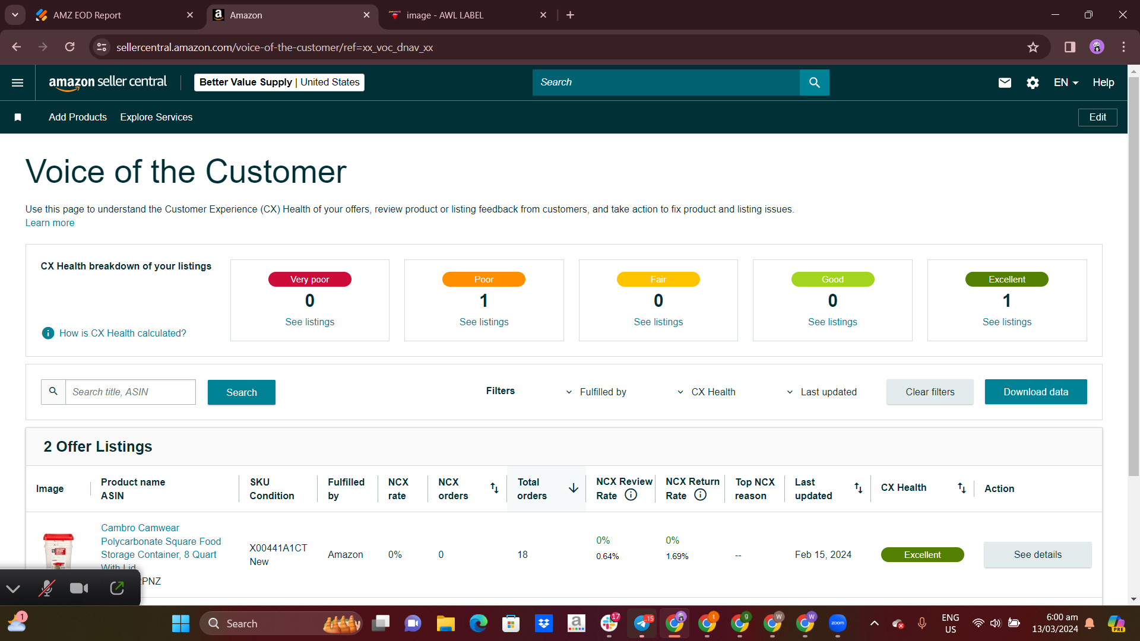The image size is (1140, 641).
Task: Click the magnifier button in top search bar
Action: tap(815, 82)
